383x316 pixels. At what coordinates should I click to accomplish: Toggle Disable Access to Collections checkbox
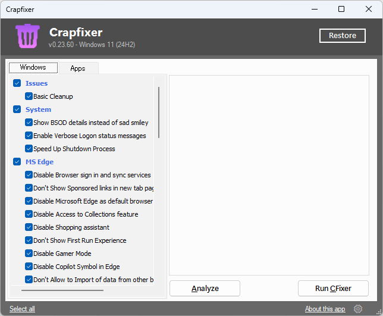coord(29,214)
